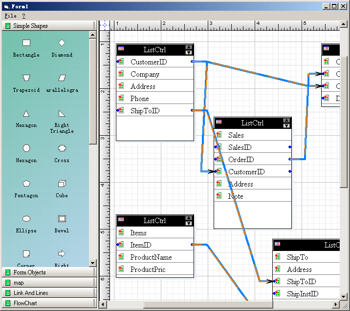Select the Bevel shape icon
The image size is (350, 311).
point(62,219)
